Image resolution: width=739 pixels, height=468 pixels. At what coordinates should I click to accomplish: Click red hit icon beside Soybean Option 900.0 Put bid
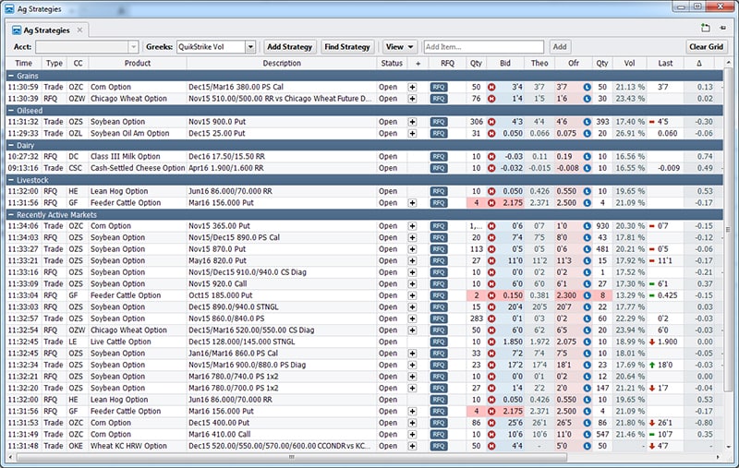point(491,122)
